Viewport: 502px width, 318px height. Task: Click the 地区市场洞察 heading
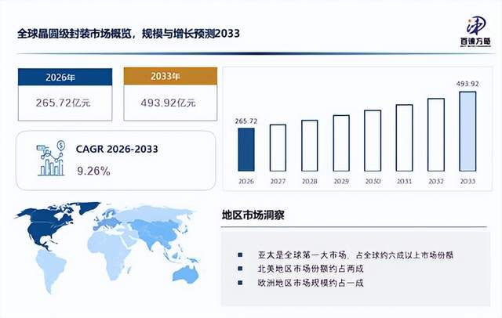click(253, 215)
